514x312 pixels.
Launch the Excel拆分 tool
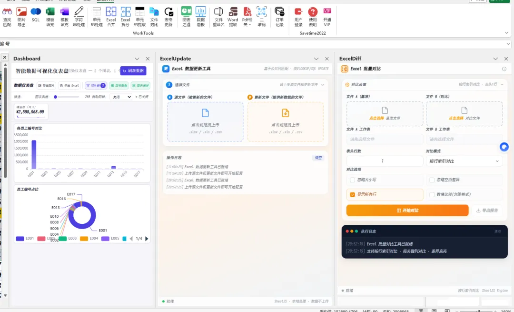point(126,17)
